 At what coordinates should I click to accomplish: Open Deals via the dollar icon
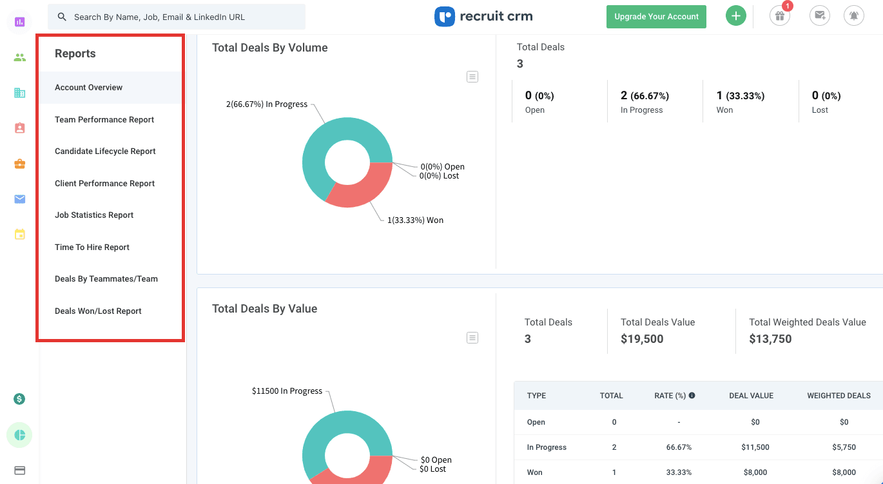tap(19, 399)
